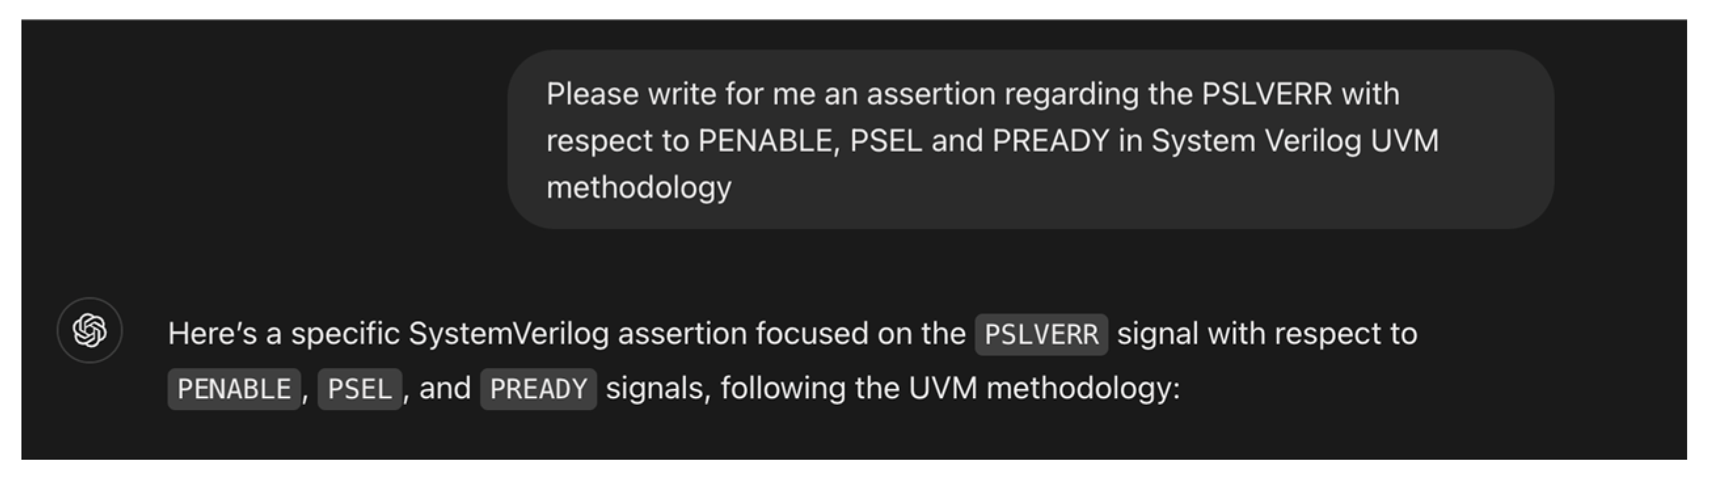This screenshot has width=1718, height=480.
Task: Click "PSEL" in the user's prompt
Action: [x=886, y=141]
